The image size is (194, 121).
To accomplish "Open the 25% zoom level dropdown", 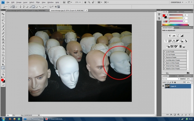I will [x=78, y=2].
